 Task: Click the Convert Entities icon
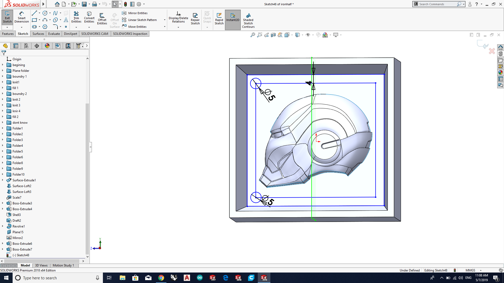[x=89, y=17]
